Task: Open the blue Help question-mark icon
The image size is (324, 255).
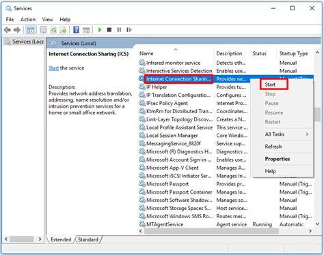Action: pos(76,30)
